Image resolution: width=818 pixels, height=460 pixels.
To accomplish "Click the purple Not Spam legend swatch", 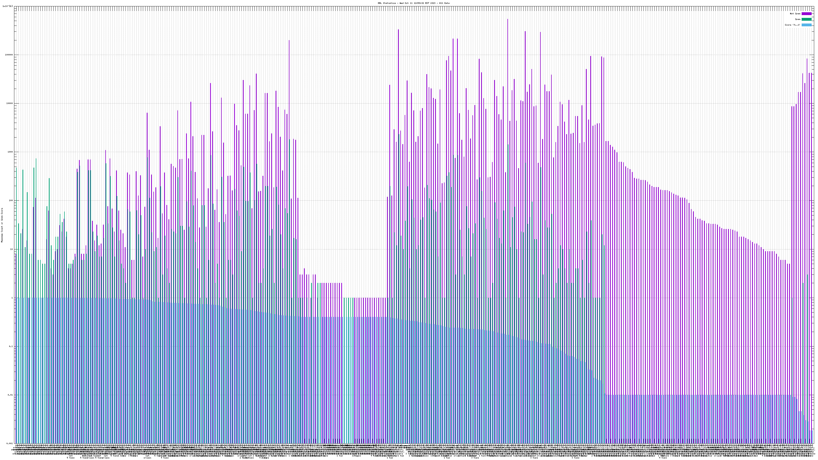I will click(x=806, y=14).
